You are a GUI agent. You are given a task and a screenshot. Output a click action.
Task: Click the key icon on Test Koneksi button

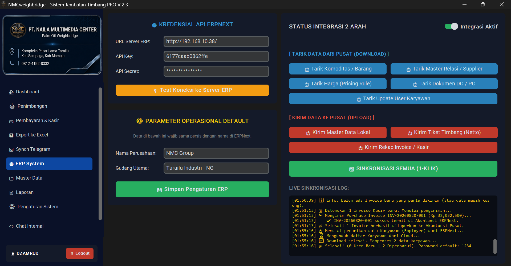pos(155,91)
